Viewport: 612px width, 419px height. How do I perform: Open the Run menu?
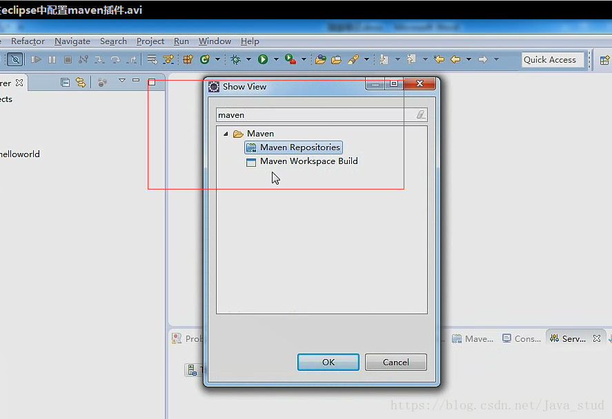point(181,41)
